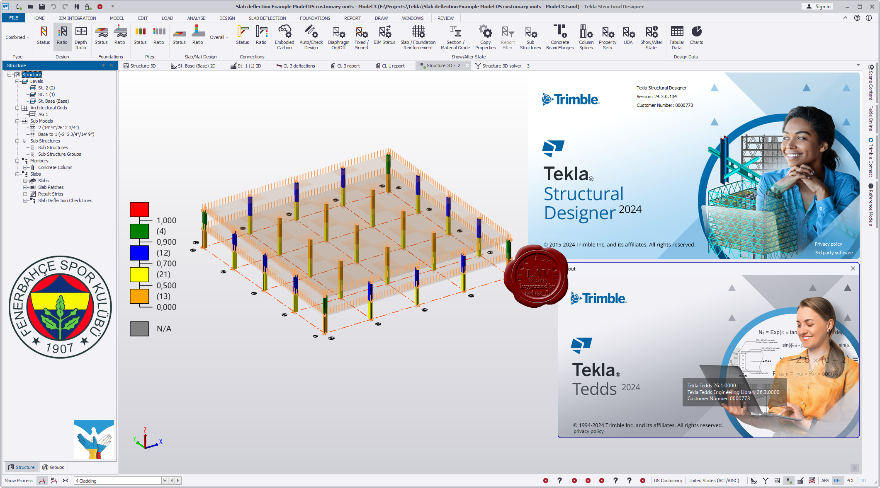Click the US Customary units status entry

click(x=668, y=481)
